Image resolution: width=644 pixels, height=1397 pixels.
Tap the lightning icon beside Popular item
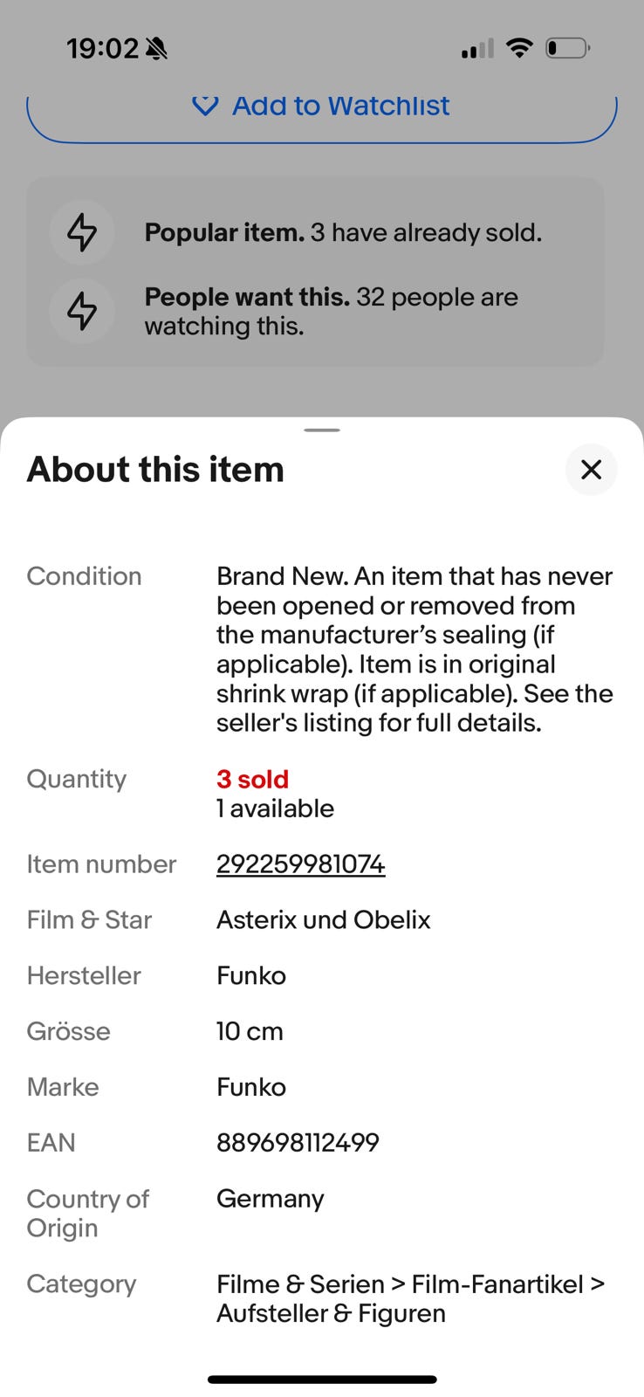(x=82, y=232)
